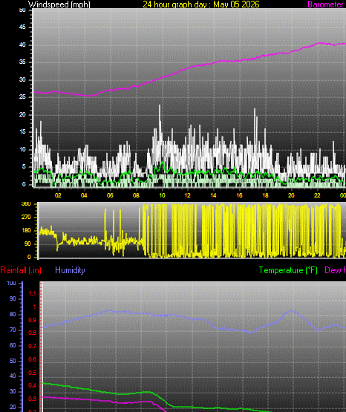Select the blue "Humidity" legend label
Screen dimensions: 346x412
[x=70, y=270]
